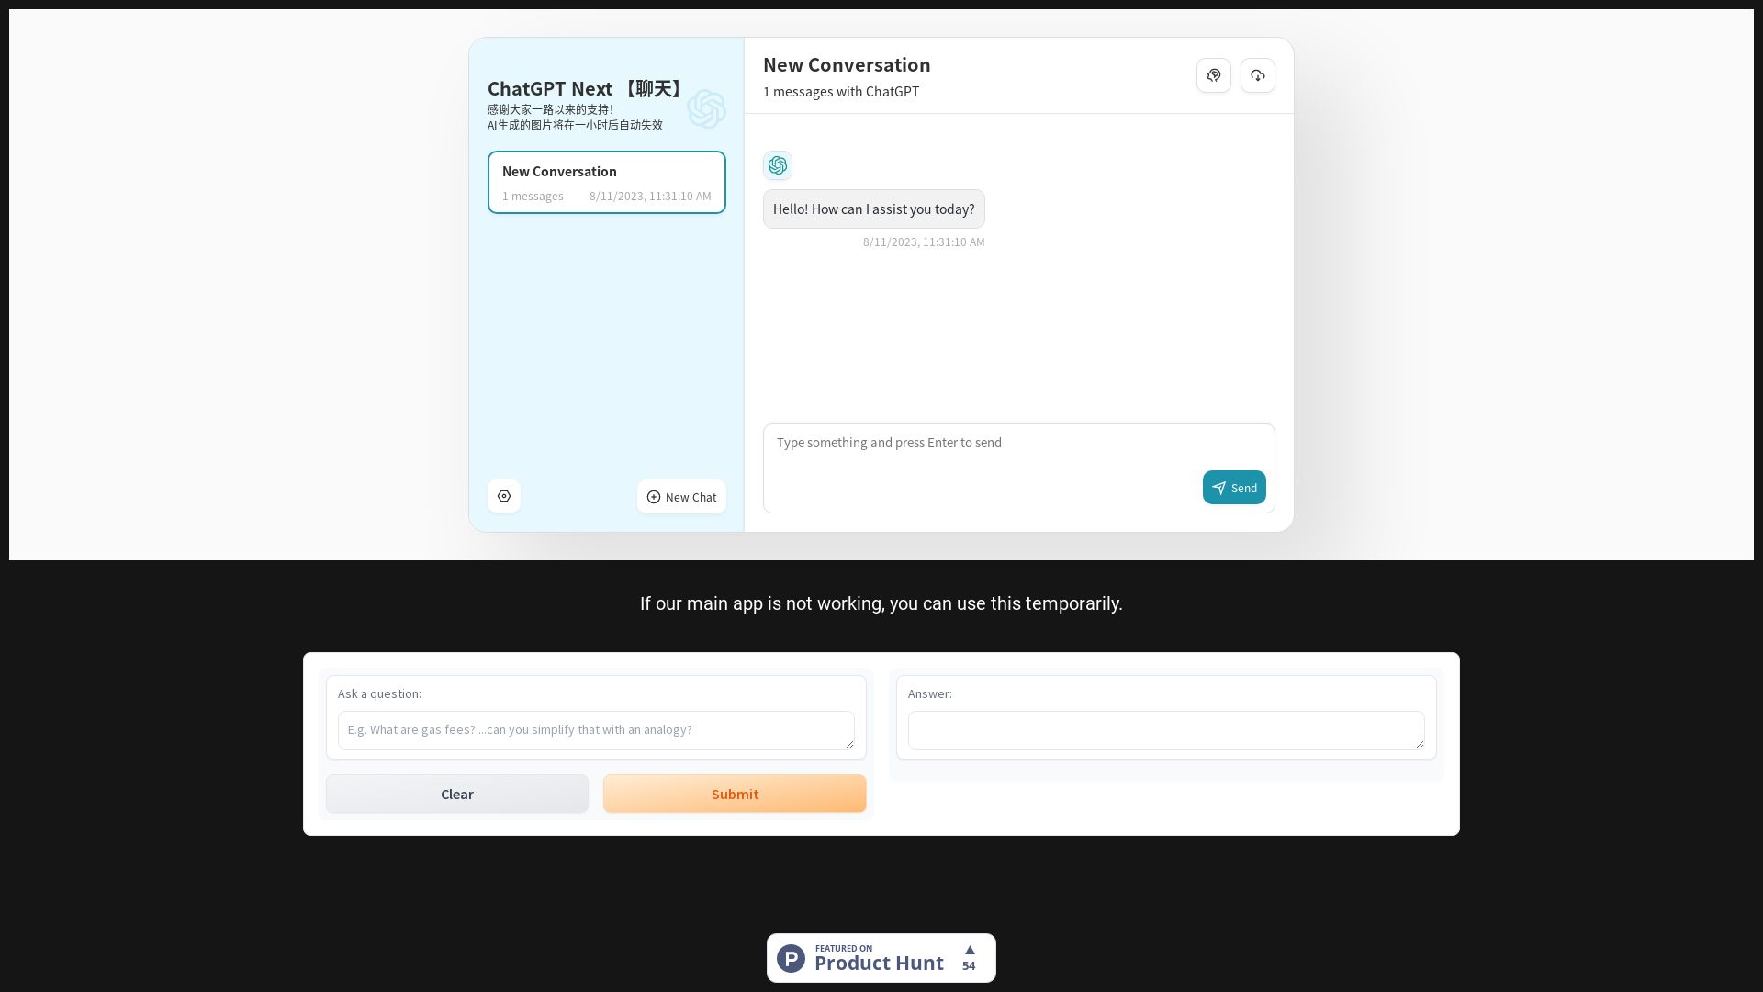Click the cloud download icon to export chat
Screen dimensions: 1763x992
click(1257, 75)
